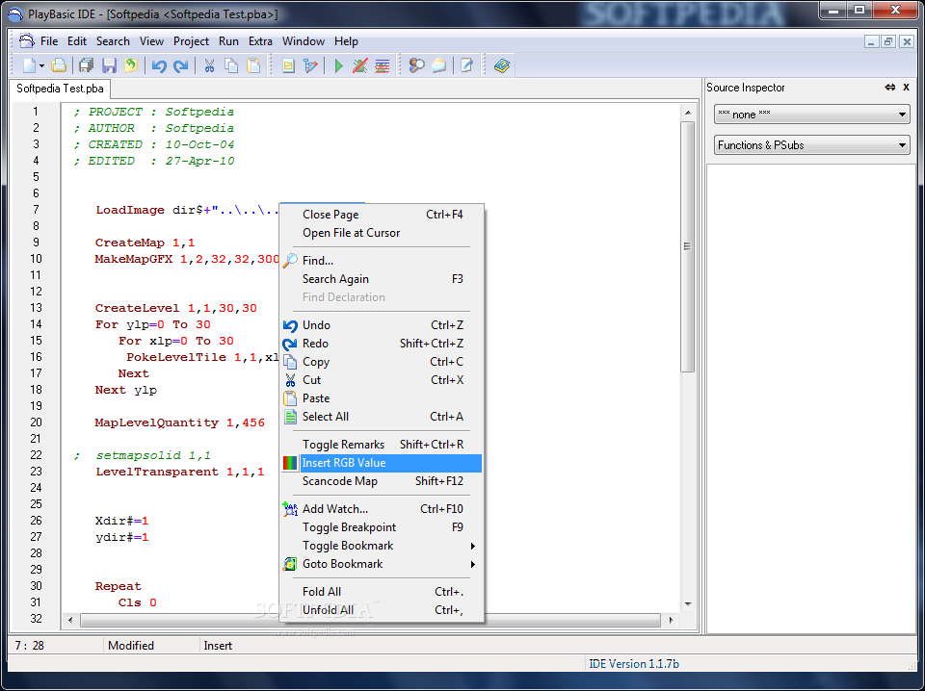Open the dropdown arrow beside New file
Image resolution: width=925 pixels, height=691 pixels.
[41, 66]
